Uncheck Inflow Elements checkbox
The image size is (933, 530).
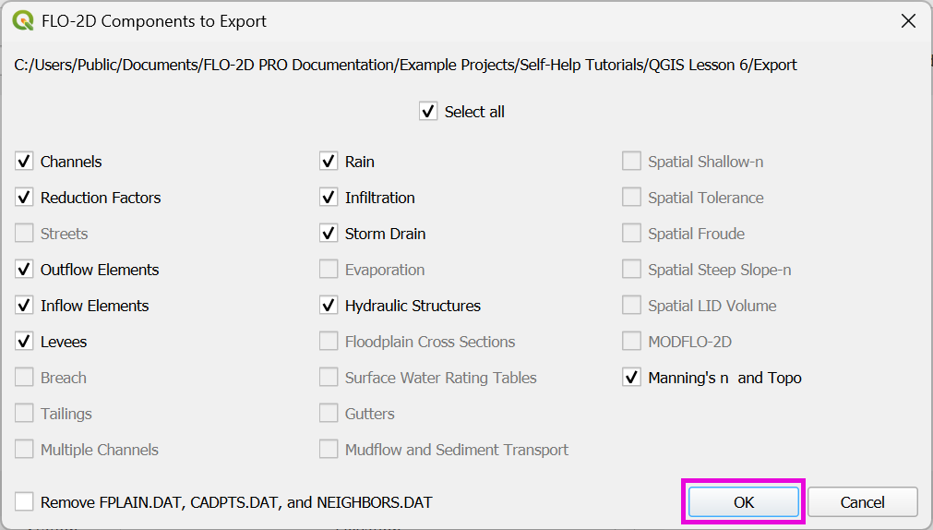coord(24,306)
